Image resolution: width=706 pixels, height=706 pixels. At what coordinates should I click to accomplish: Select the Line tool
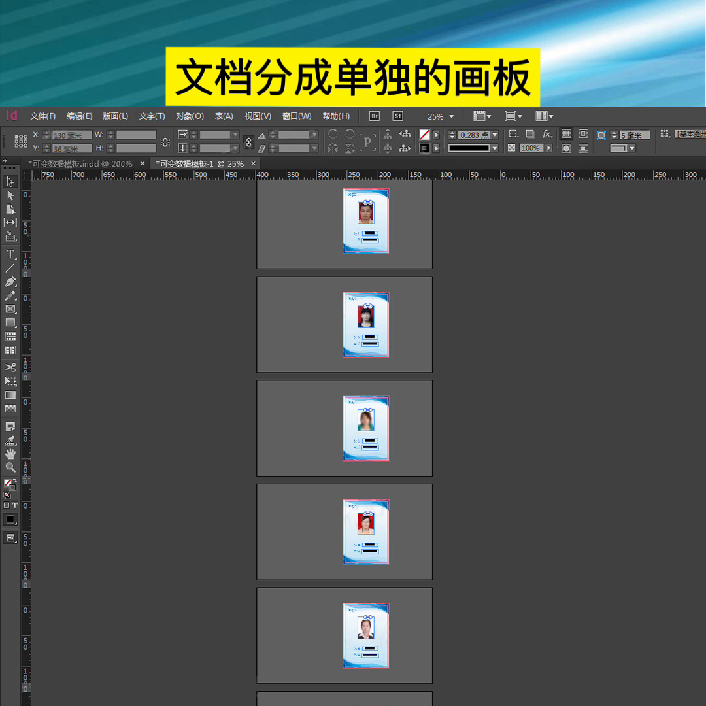point(10,268)
